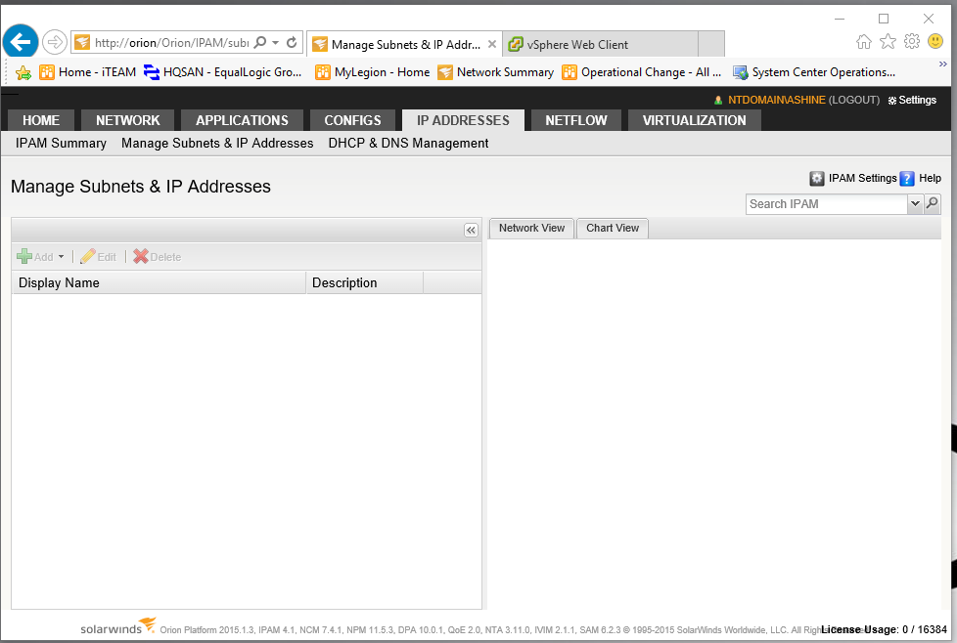
Task: Open DHCP & DNS Management submenu item
Action: point(408,144)
